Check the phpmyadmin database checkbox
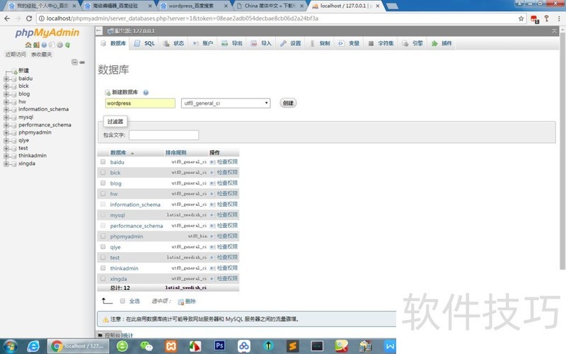 click(103, 236)
